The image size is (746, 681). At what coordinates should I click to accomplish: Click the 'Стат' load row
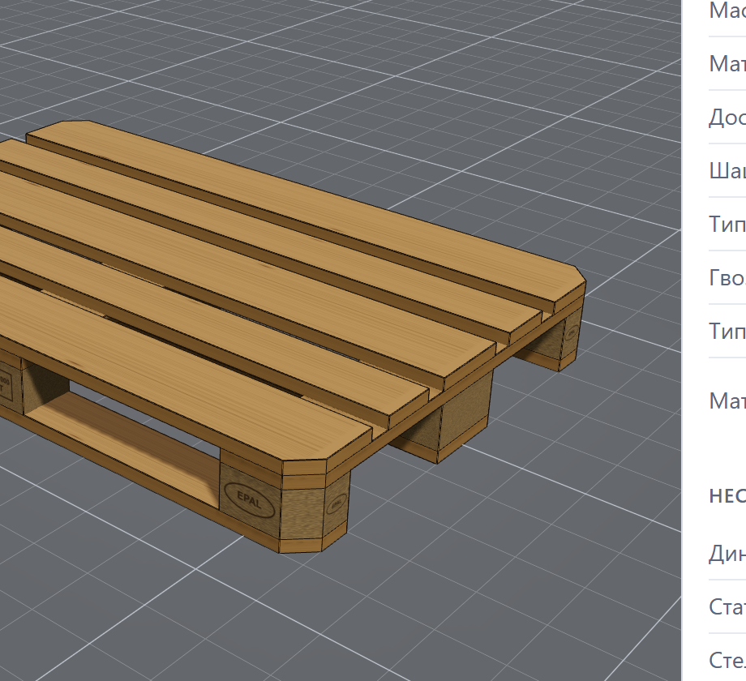click(727, 607)
